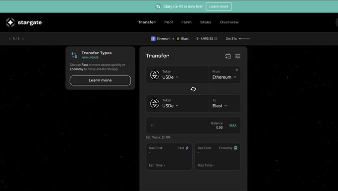This screenshot has width=338, height=191.
Task: Click the Economy bus icon
Action: pos(236,148)
